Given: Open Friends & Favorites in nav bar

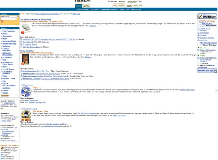Looking at the screenshot, I should pyautogui.click(x=109, y=9).
